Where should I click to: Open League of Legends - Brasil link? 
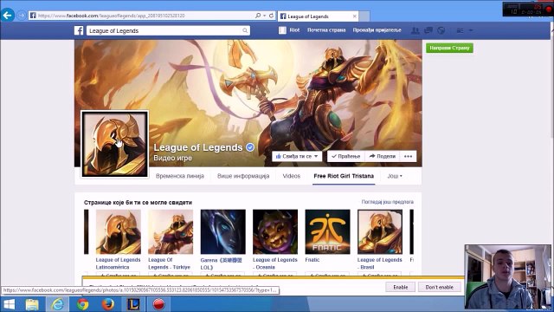coord(379,263)
